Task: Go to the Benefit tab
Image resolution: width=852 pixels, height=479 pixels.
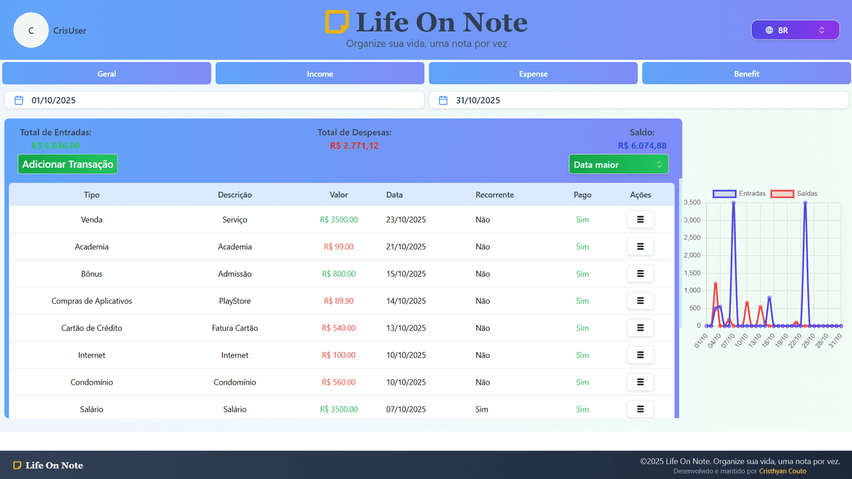Action: click(x=746, y=74)
